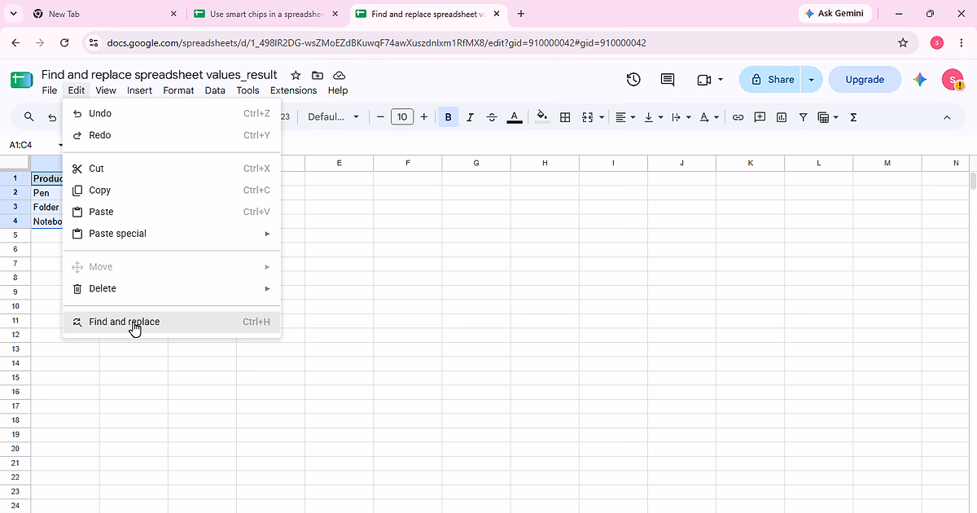The image size is (977, 513).
Task: Open the comments history icon
Action: (668, 80)
